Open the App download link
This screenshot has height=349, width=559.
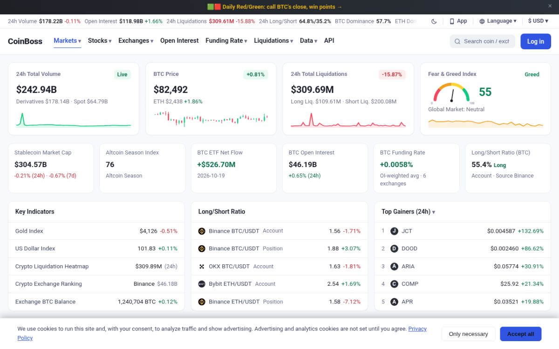(x=458, y=21)
